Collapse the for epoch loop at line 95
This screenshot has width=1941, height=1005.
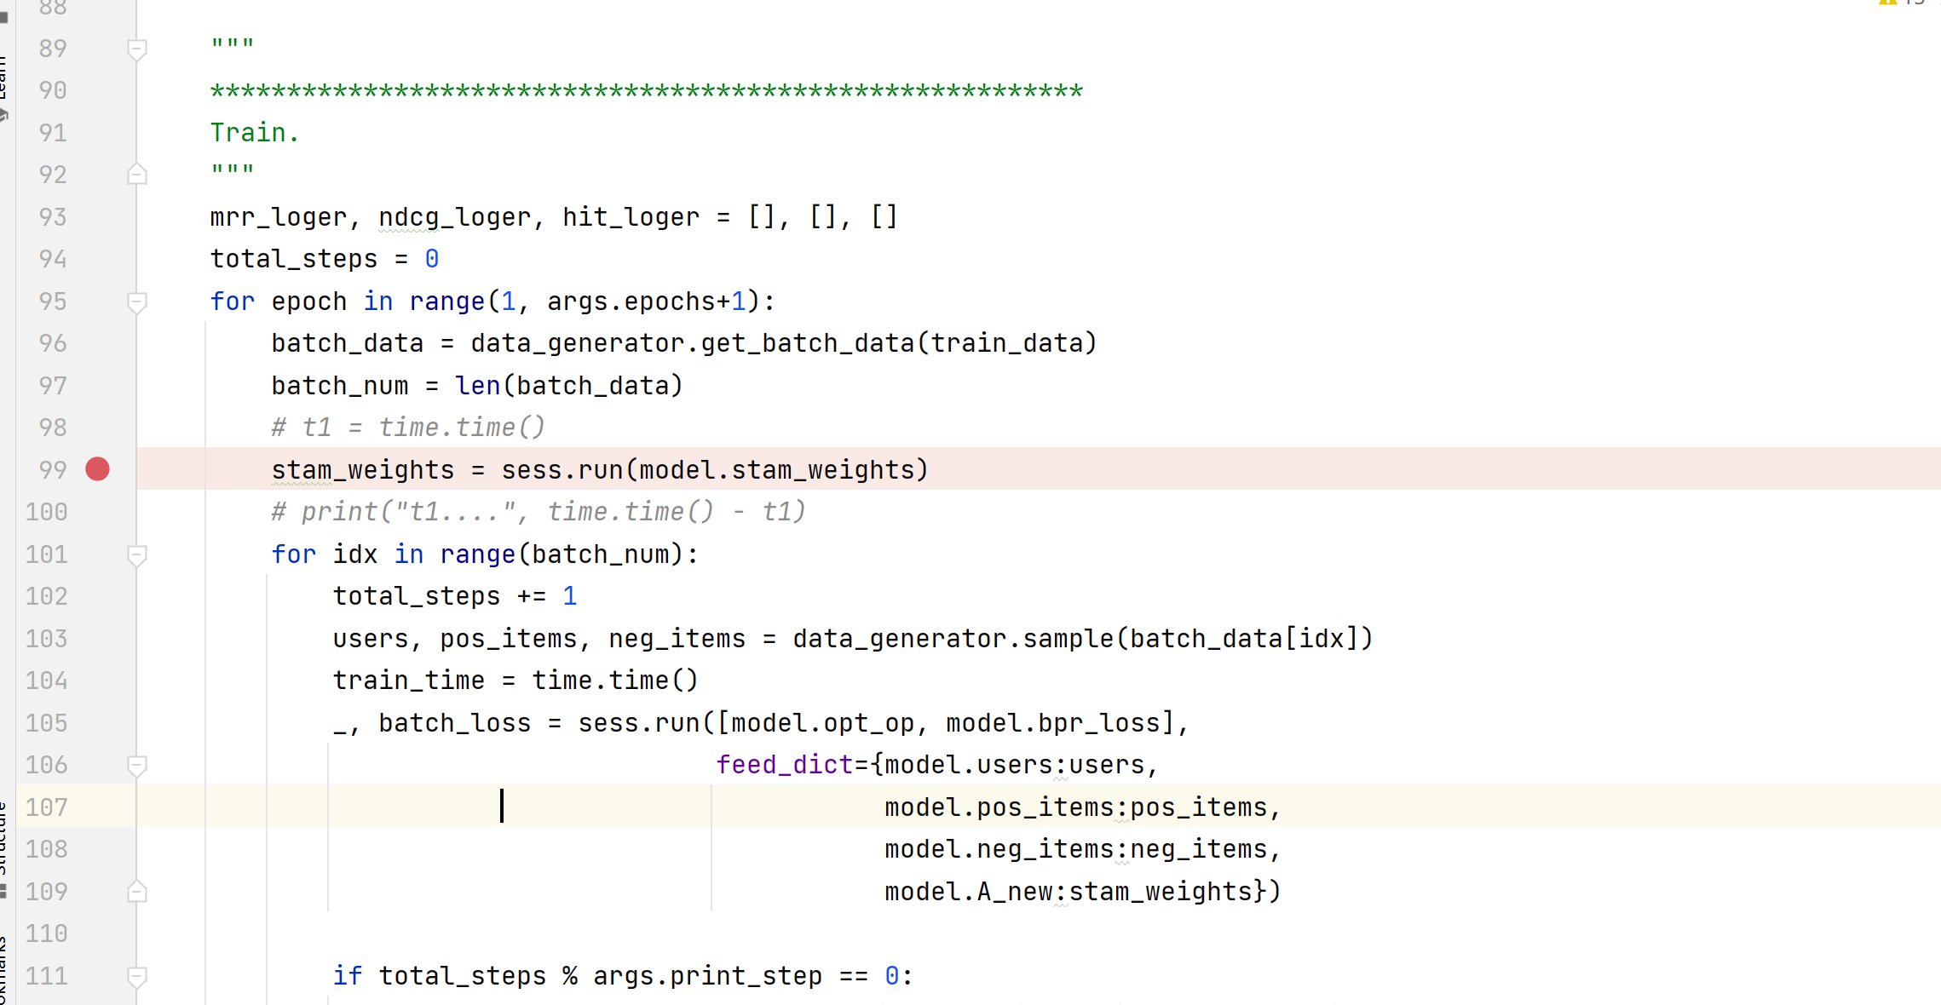[x=138, y=301]
